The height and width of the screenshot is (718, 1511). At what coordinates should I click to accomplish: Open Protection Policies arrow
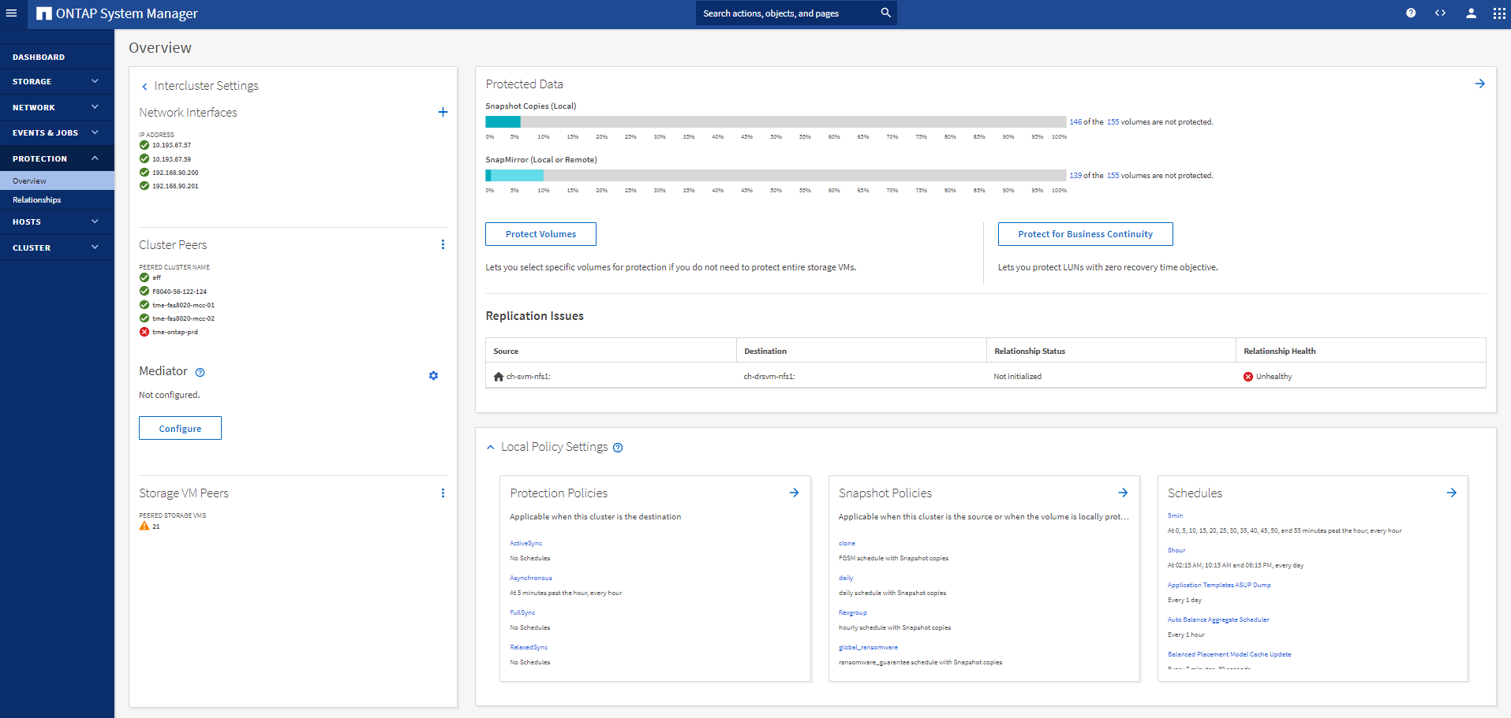[x=794, y=493]
